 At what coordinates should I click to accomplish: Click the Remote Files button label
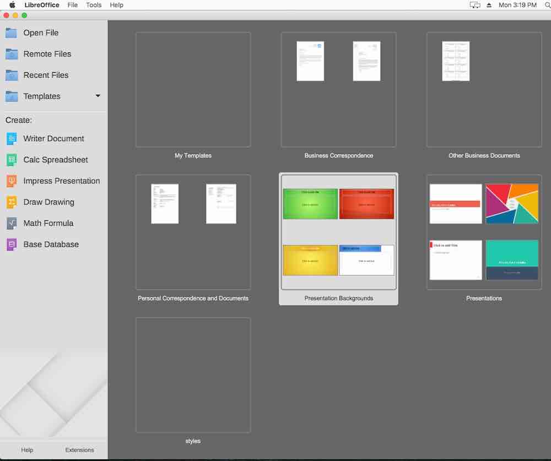(x=47, y=54)
